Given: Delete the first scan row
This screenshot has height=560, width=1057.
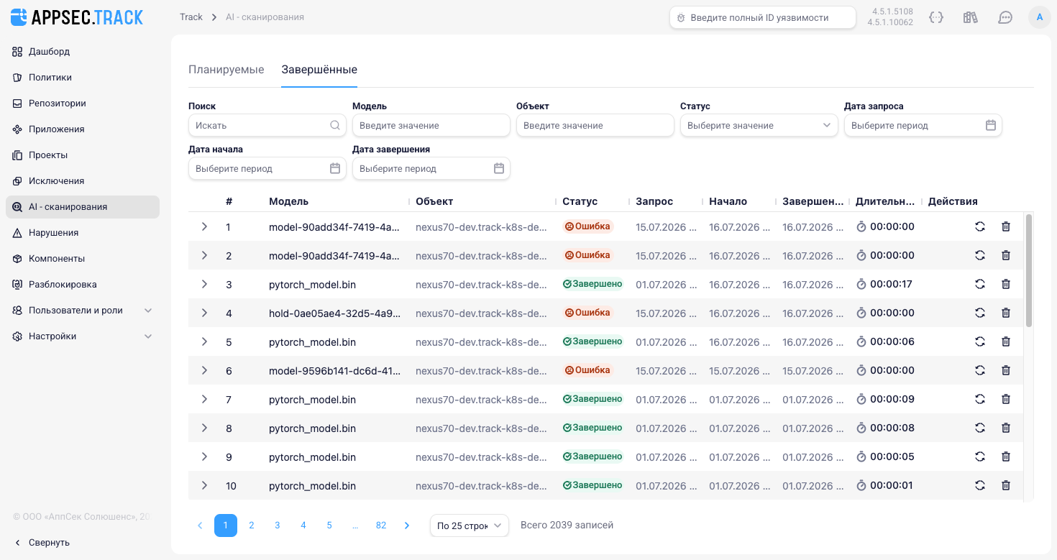Looking at the screenshot, I should pyautogui.click(x=1006, y=227).
